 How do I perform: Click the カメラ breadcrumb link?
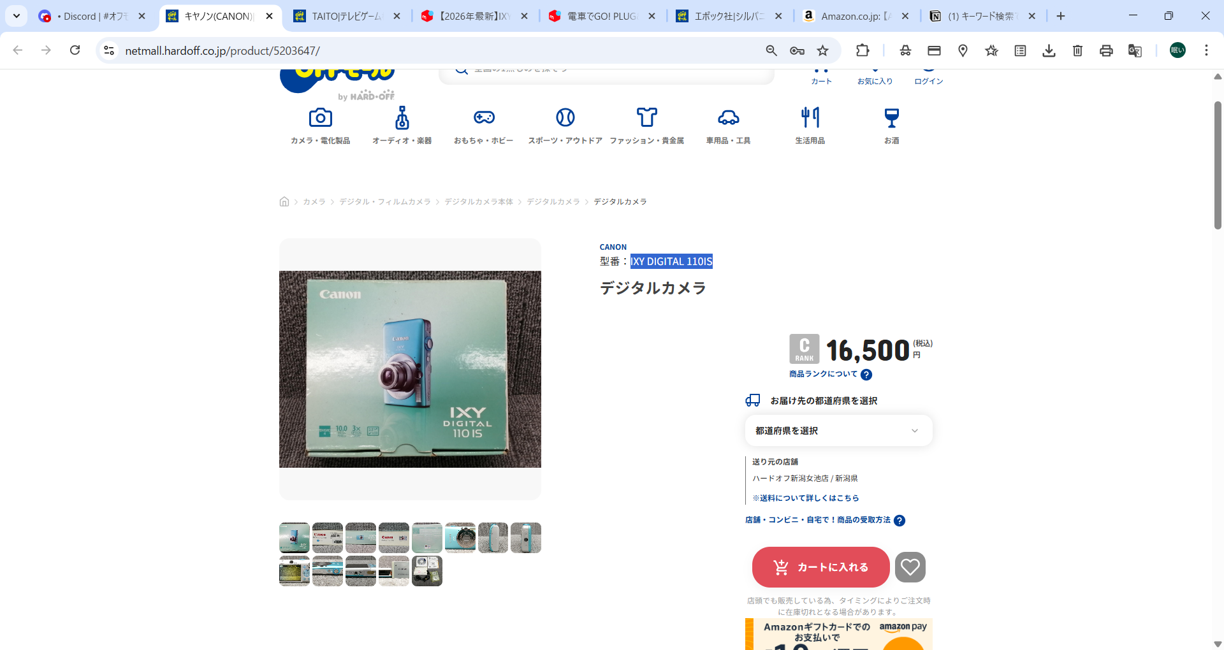click(314, 201)
